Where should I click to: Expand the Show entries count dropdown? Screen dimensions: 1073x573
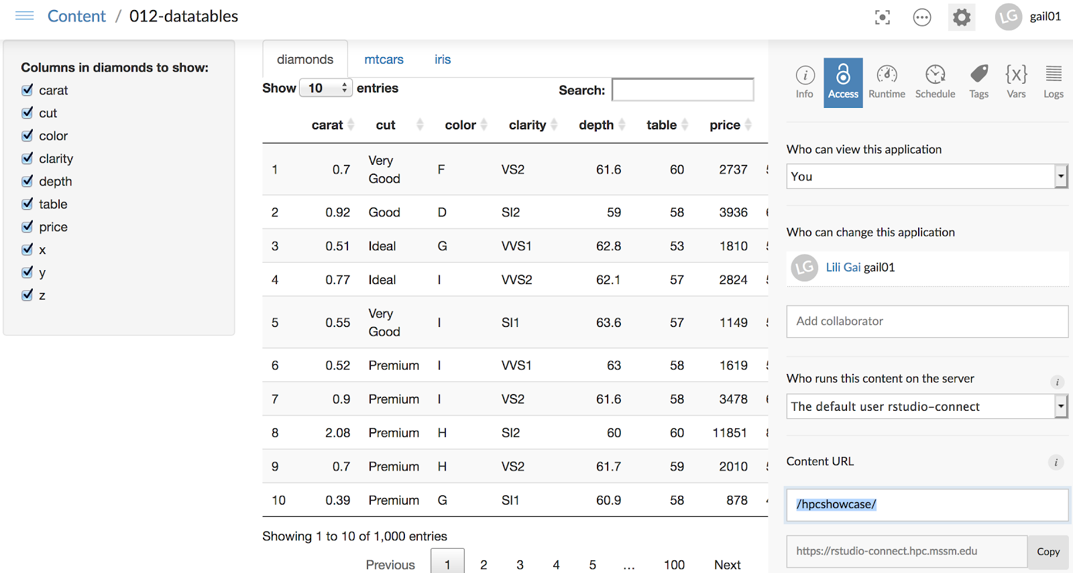[326, 88]
